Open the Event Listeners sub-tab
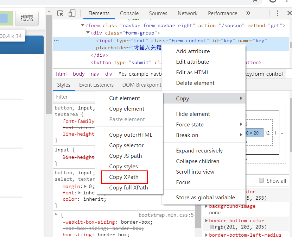 coord(96,85)
